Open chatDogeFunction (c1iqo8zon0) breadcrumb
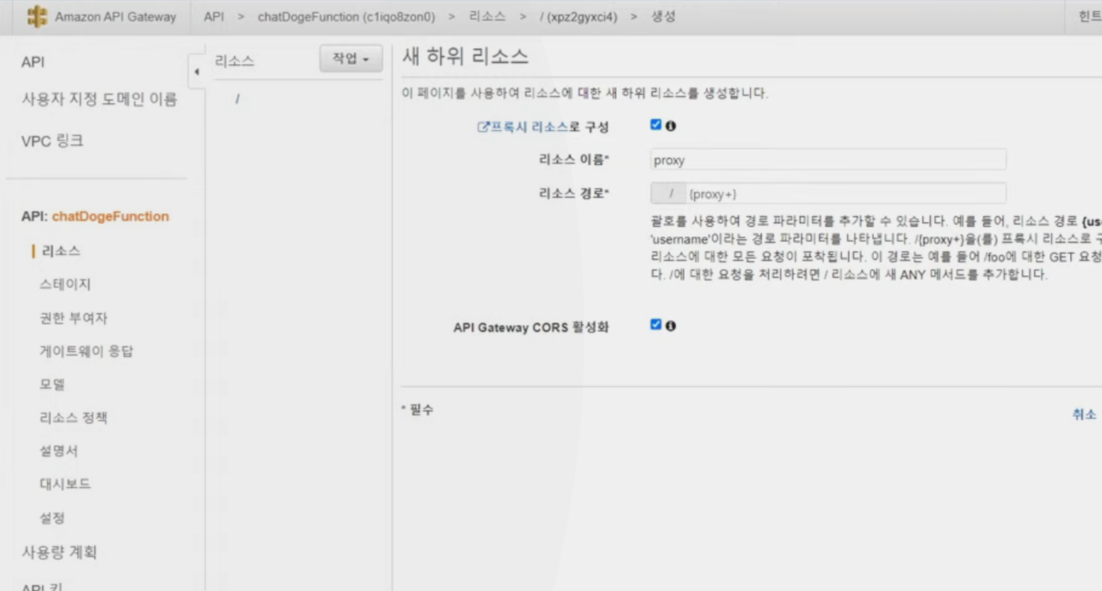 pyautogui.click(x=346, y=16)
